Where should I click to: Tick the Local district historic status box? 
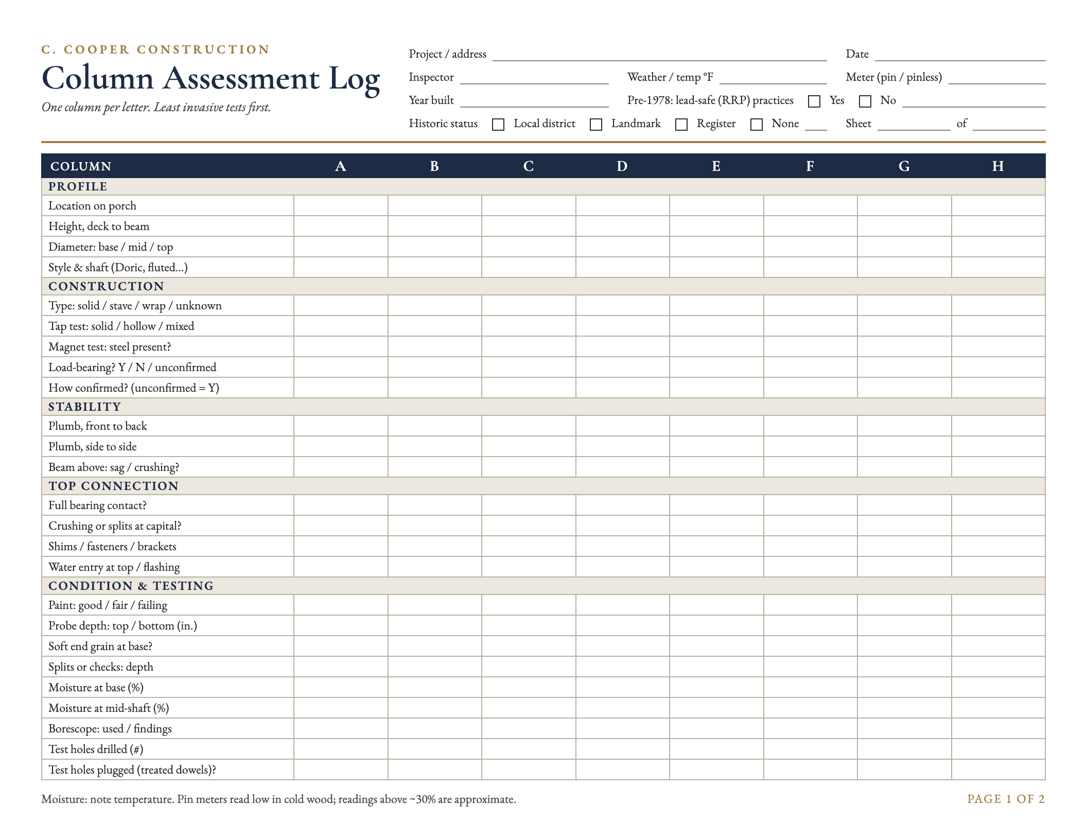pyautogui.click(x=498, y=125)
